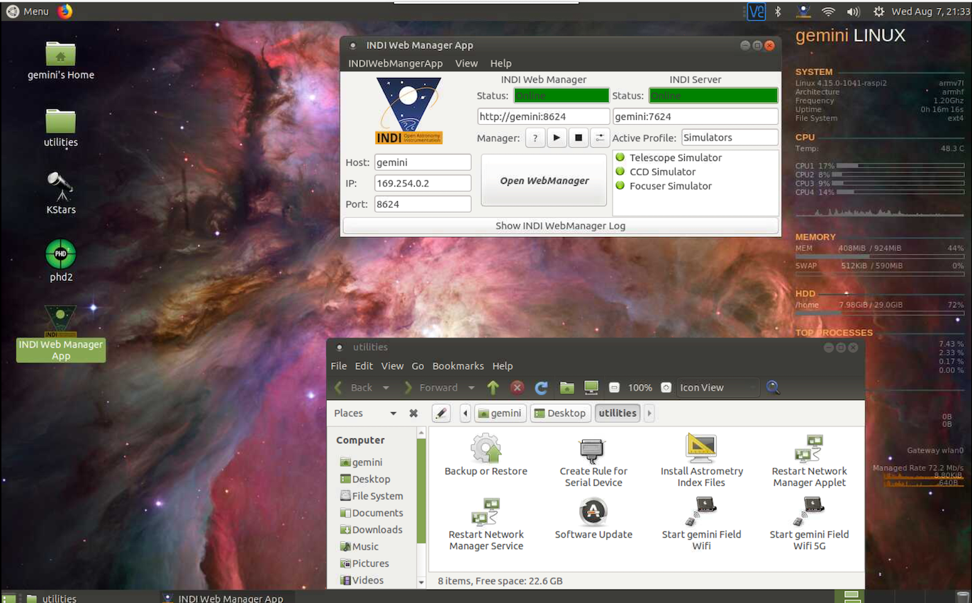Click the manager help question mark button
Image resolution: width=972 pixels, height=603 pixels.
click(x=535, y=138)
